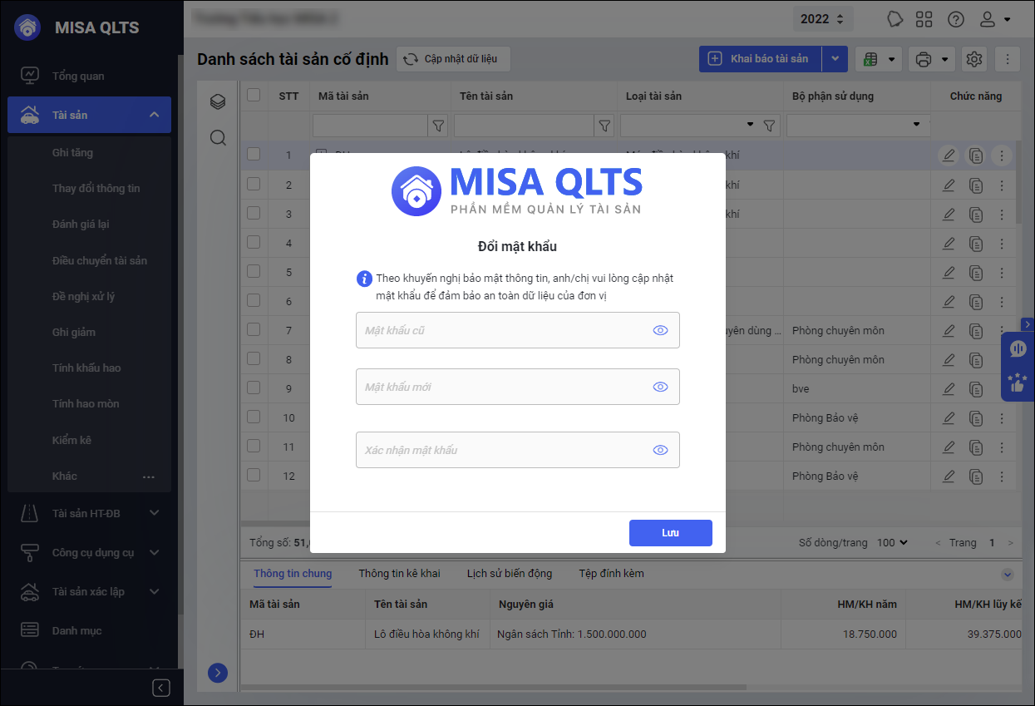
Task: Check the select-all checkbox in the table header
Action: pos(254,96)
